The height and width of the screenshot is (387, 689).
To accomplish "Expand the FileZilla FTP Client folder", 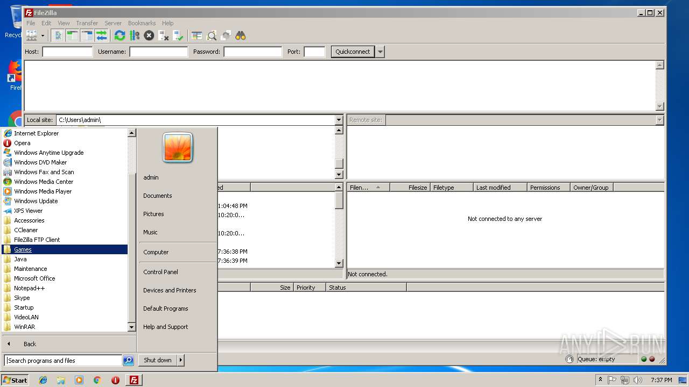I will [65, 240].
